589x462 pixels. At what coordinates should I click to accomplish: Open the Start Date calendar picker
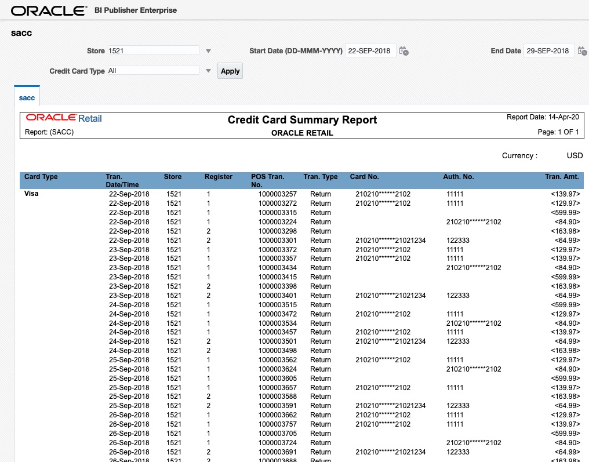coord(404,50)
